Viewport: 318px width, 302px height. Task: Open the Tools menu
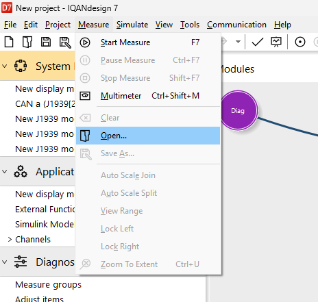(190, 25)
